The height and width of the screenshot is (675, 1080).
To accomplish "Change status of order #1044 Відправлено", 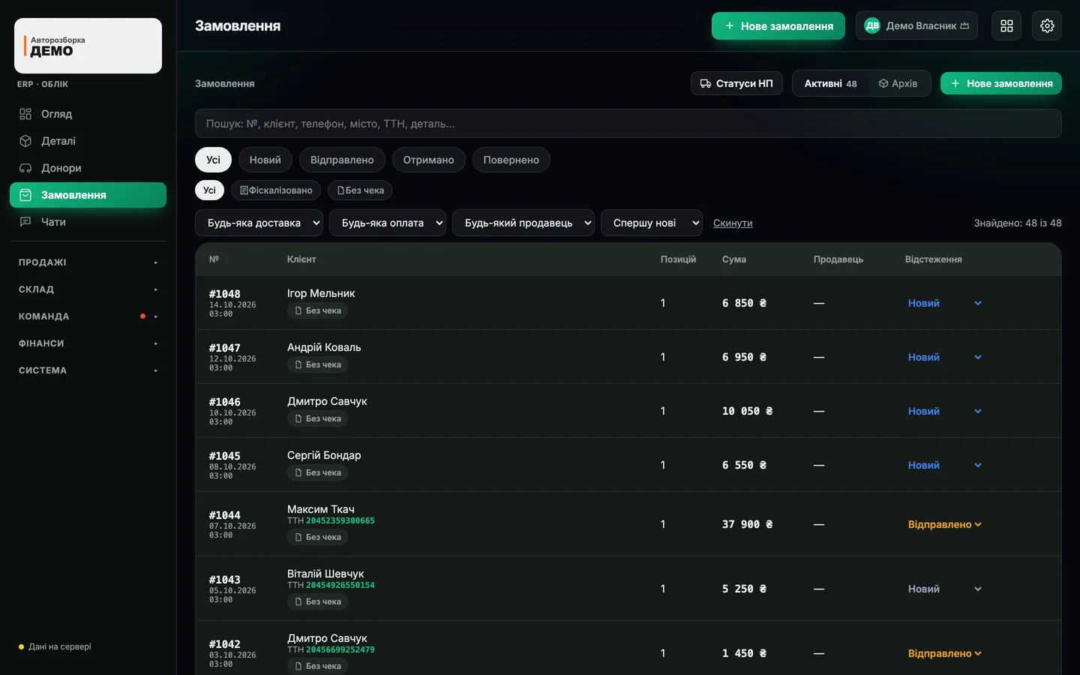I will 945,524.
